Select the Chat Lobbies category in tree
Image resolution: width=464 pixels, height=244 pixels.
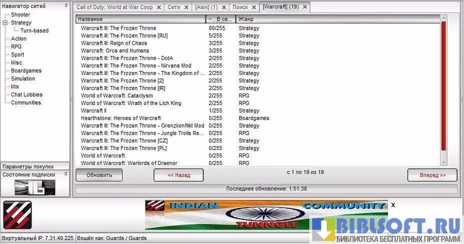(x=26, y=95)
